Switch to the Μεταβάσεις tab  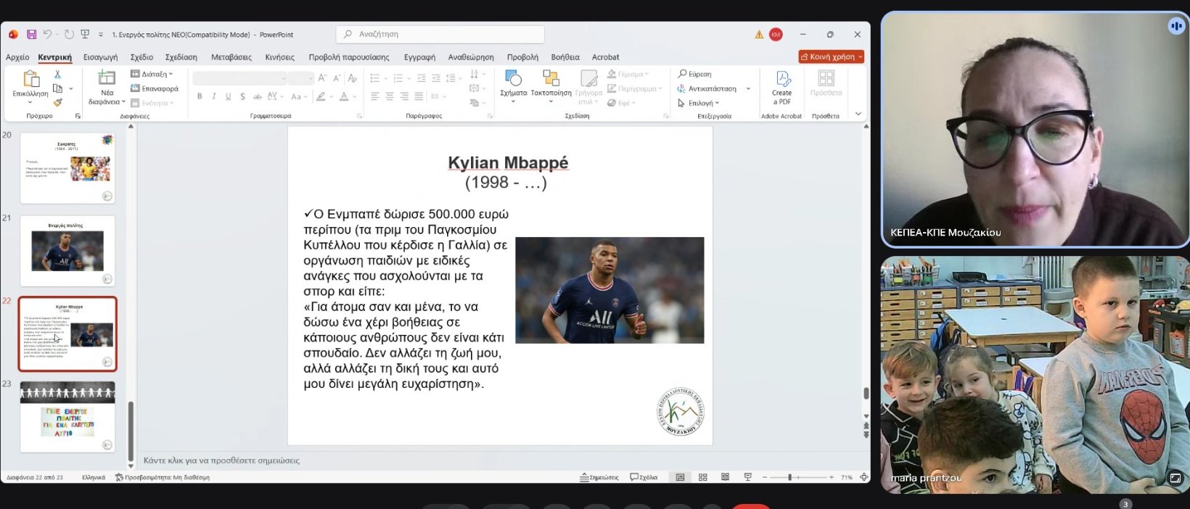coord(231,57)
